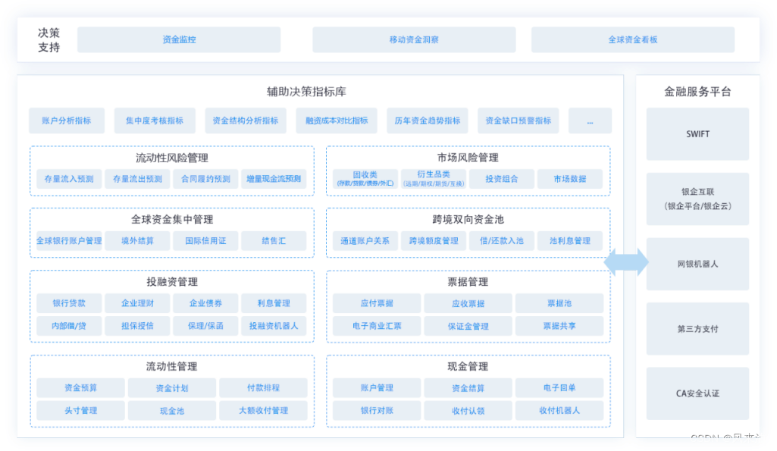Click 现金池 item
The height and width of the screenshot is (451, 777).
(172, 411)
